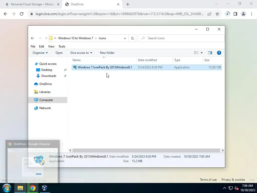Click the breadcrumb overflow chevron
The width and height of the screenshot is (257, 193).
click(55, 38)
